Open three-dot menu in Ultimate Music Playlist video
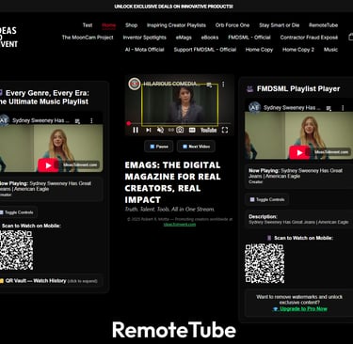 point(91,120)
